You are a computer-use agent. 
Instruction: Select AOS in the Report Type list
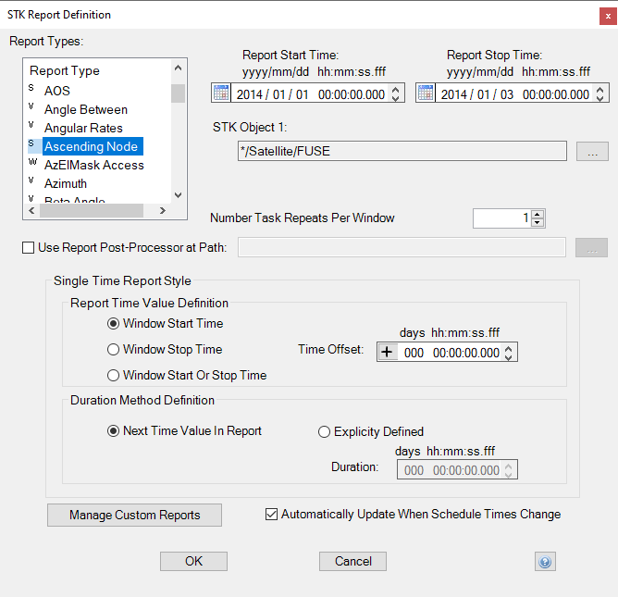pos(57,91)
